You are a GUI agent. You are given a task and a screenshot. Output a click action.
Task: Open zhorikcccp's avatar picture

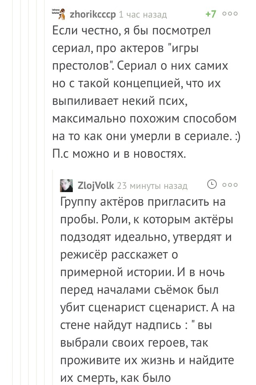[58, 14]
